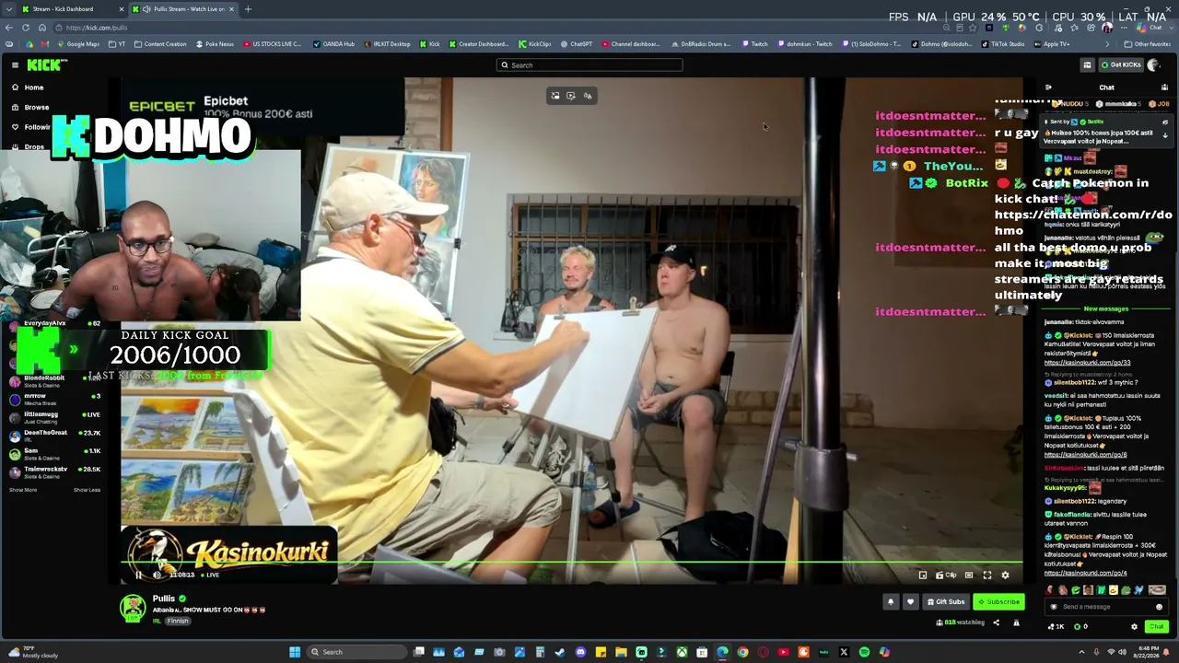Screen dimensions: 1179x663
Task: Open the user profile avatar menu
Action: pos(1155,64)
